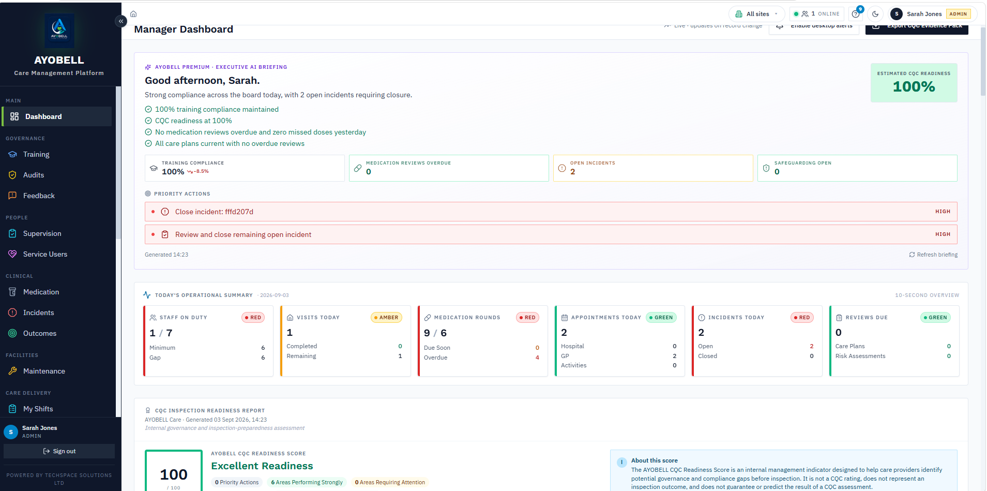Viewport: 987px width, 491px height.
Task: Open the Safeguarding Open card
Action: [x=857, y=168]
